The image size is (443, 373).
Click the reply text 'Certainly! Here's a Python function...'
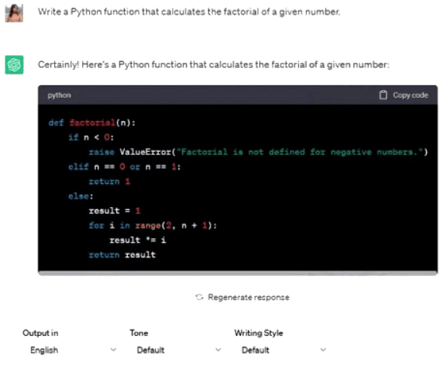[x=214, y=65]
